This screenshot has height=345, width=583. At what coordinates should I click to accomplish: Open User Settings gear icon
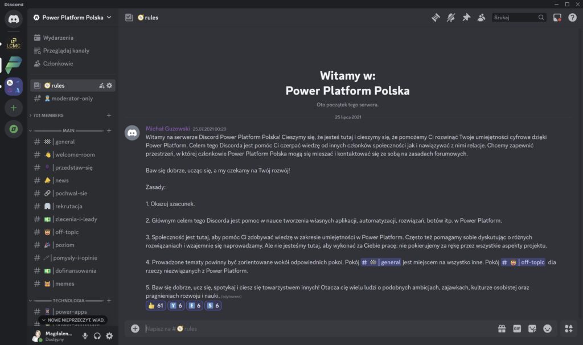point(109,336)
